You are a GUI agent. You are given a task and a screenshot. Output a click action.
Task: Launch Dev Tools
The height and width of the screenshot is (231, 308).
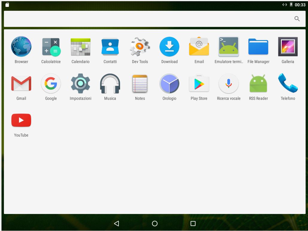140,47
